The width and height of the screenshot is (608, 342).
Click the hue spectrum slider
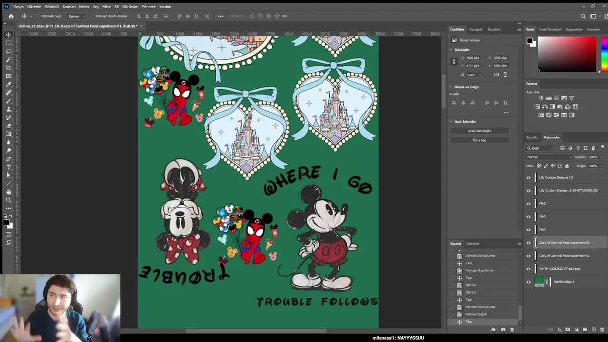(604, 54)
